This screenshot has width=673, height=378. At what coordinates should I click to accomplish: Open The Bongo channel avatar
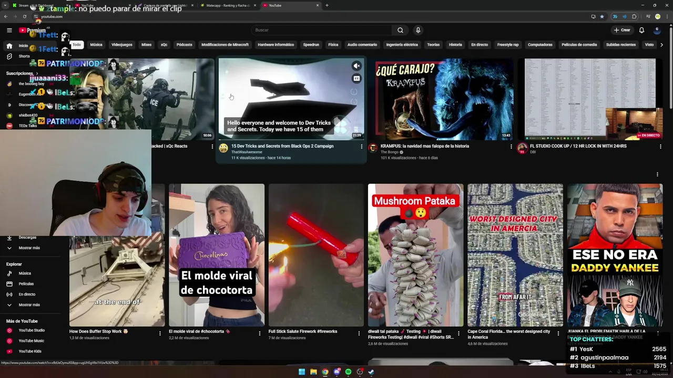click(373, 149)
